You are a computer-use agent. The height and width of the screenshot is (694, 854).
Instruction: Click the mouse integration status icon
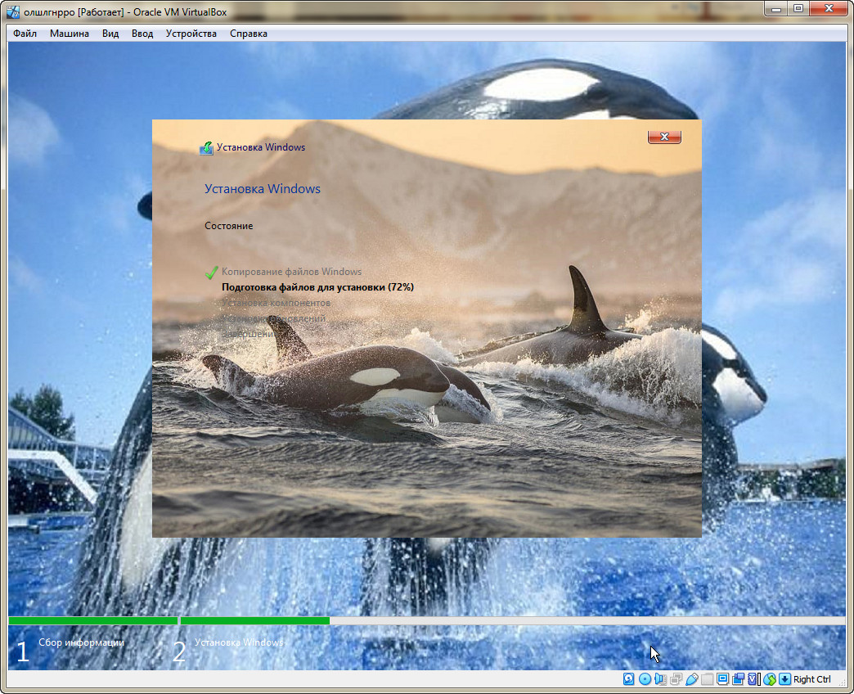click(770, 679)
